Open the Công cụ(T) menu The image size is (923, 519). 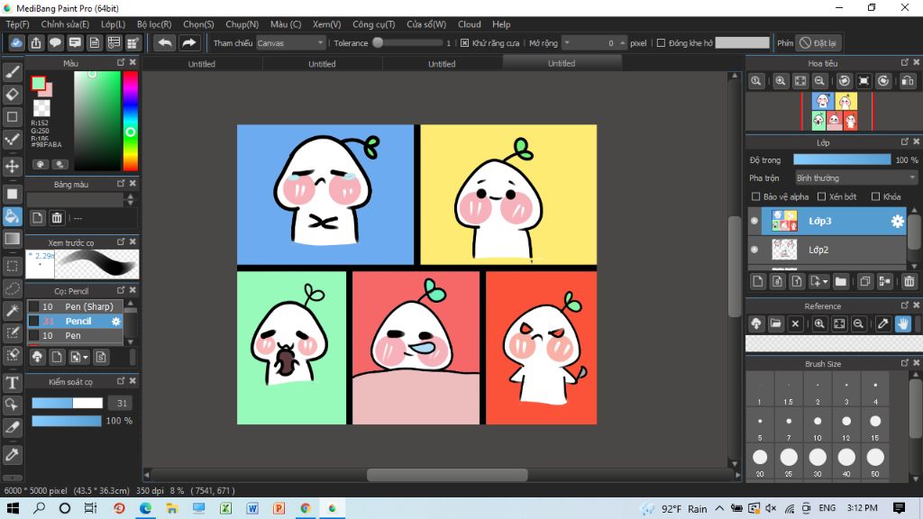click(x=374, y=24)
